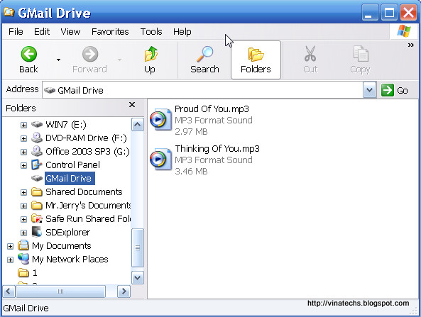Screen dimensions: 421x317
Task: Click the folder tree horizontal scroll thumb
Action: pyautogui.click(x=60, y=291)
